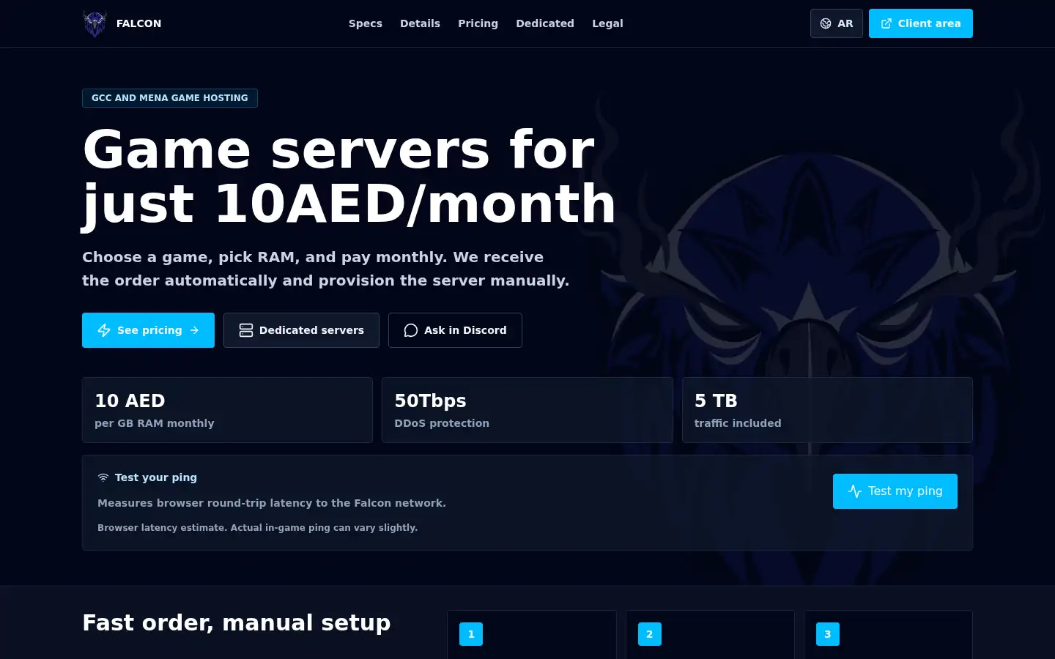This screenshot has width=1055, height=659.
Task: Click the chat bubble icon in Ask in Discord
Action: (411, 330)
